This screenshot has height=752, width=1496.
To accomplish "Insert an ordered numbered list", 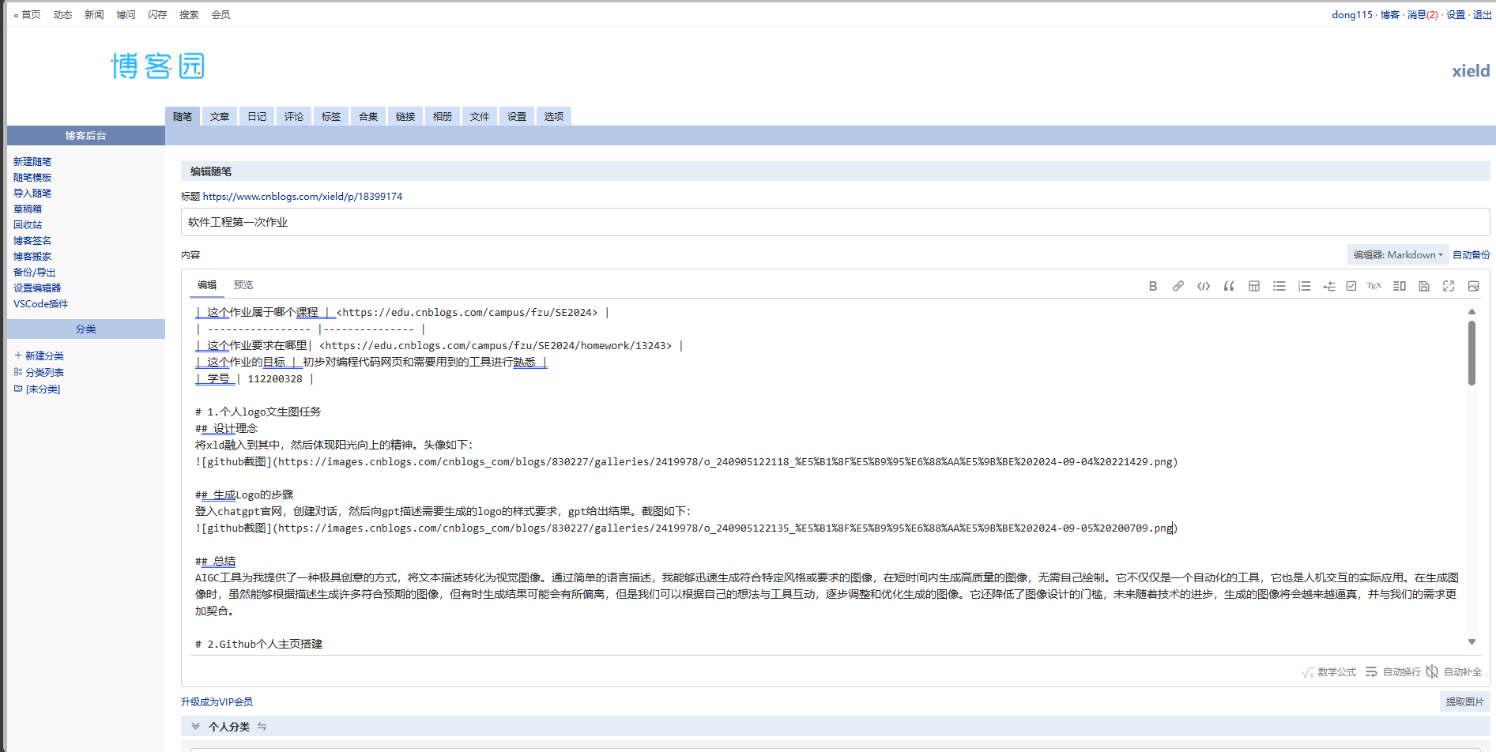I will [1305, 286].
